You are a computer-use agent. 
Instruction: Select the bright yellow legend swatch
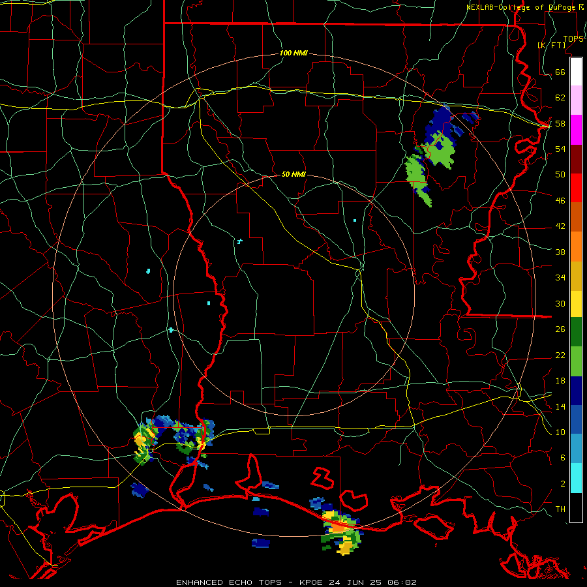coord(576,304)
